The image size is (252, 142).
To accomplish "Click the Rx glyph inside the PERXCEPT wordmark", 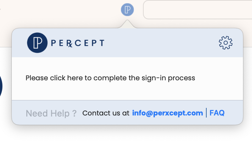I will tap(70, 43).
